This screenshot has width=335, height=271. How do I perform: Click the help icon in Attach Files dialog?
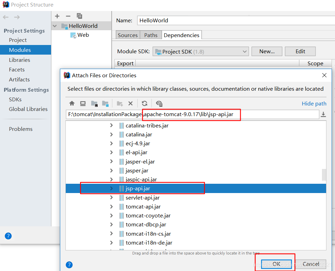69,265
